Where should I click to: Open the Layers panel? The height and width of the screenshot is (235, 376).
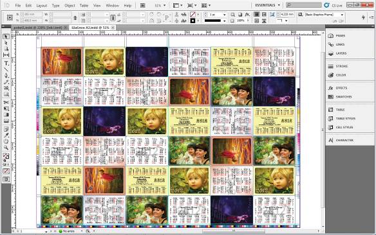pyautogui.click(x=341, y=53)
